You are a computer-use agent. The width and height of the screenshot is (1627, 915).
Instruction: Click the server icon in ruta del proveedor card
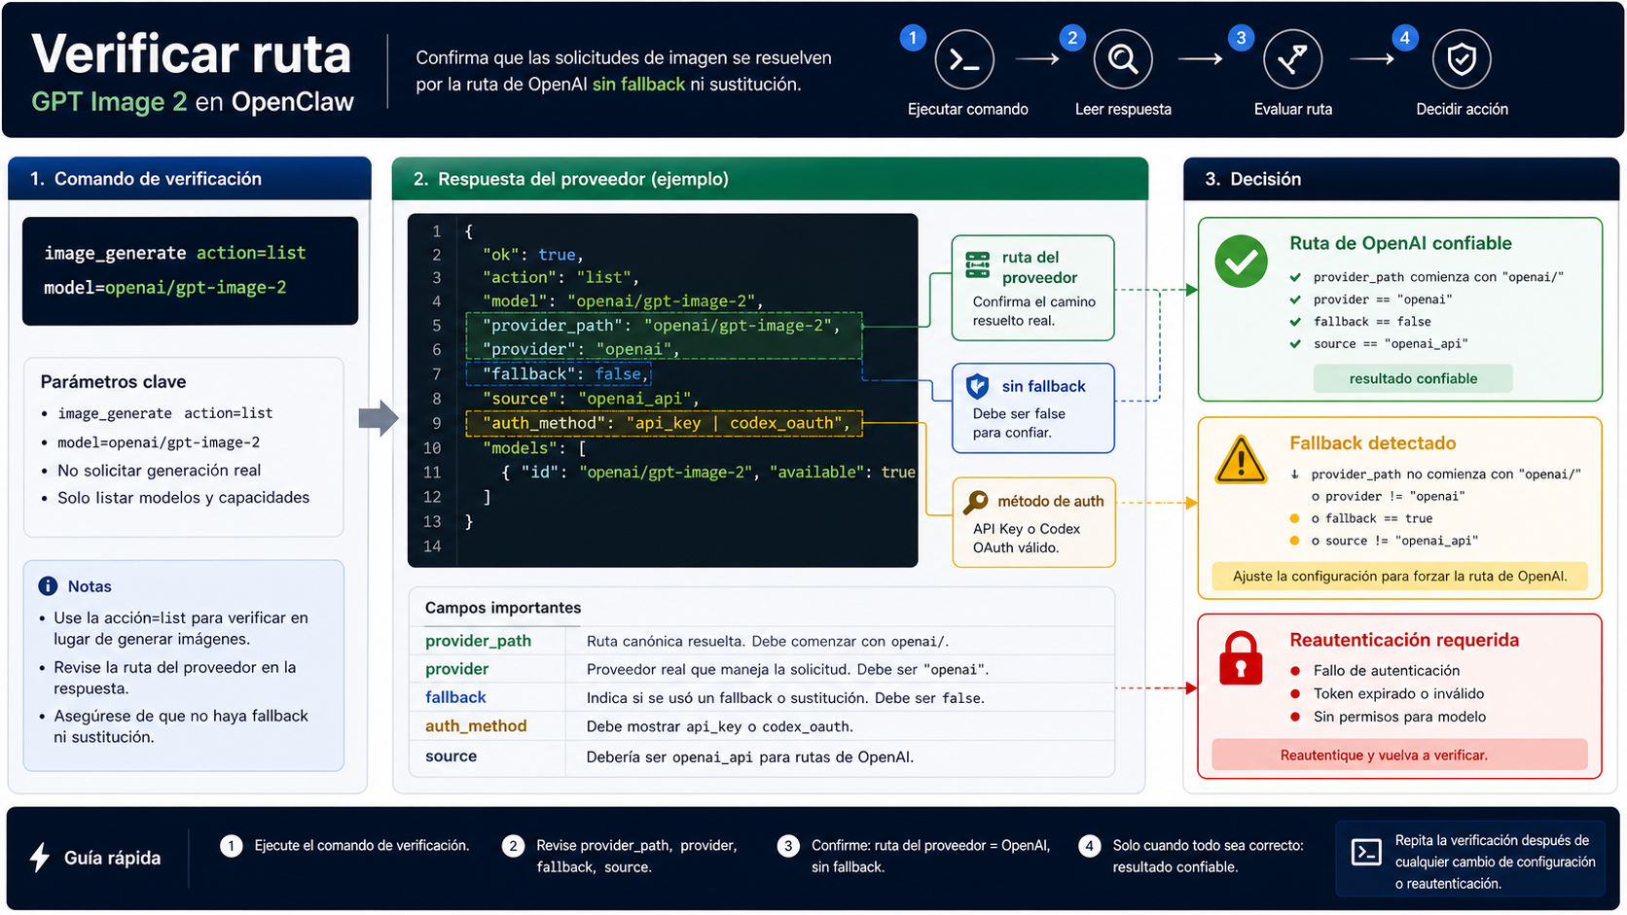[x=977, y=265]
